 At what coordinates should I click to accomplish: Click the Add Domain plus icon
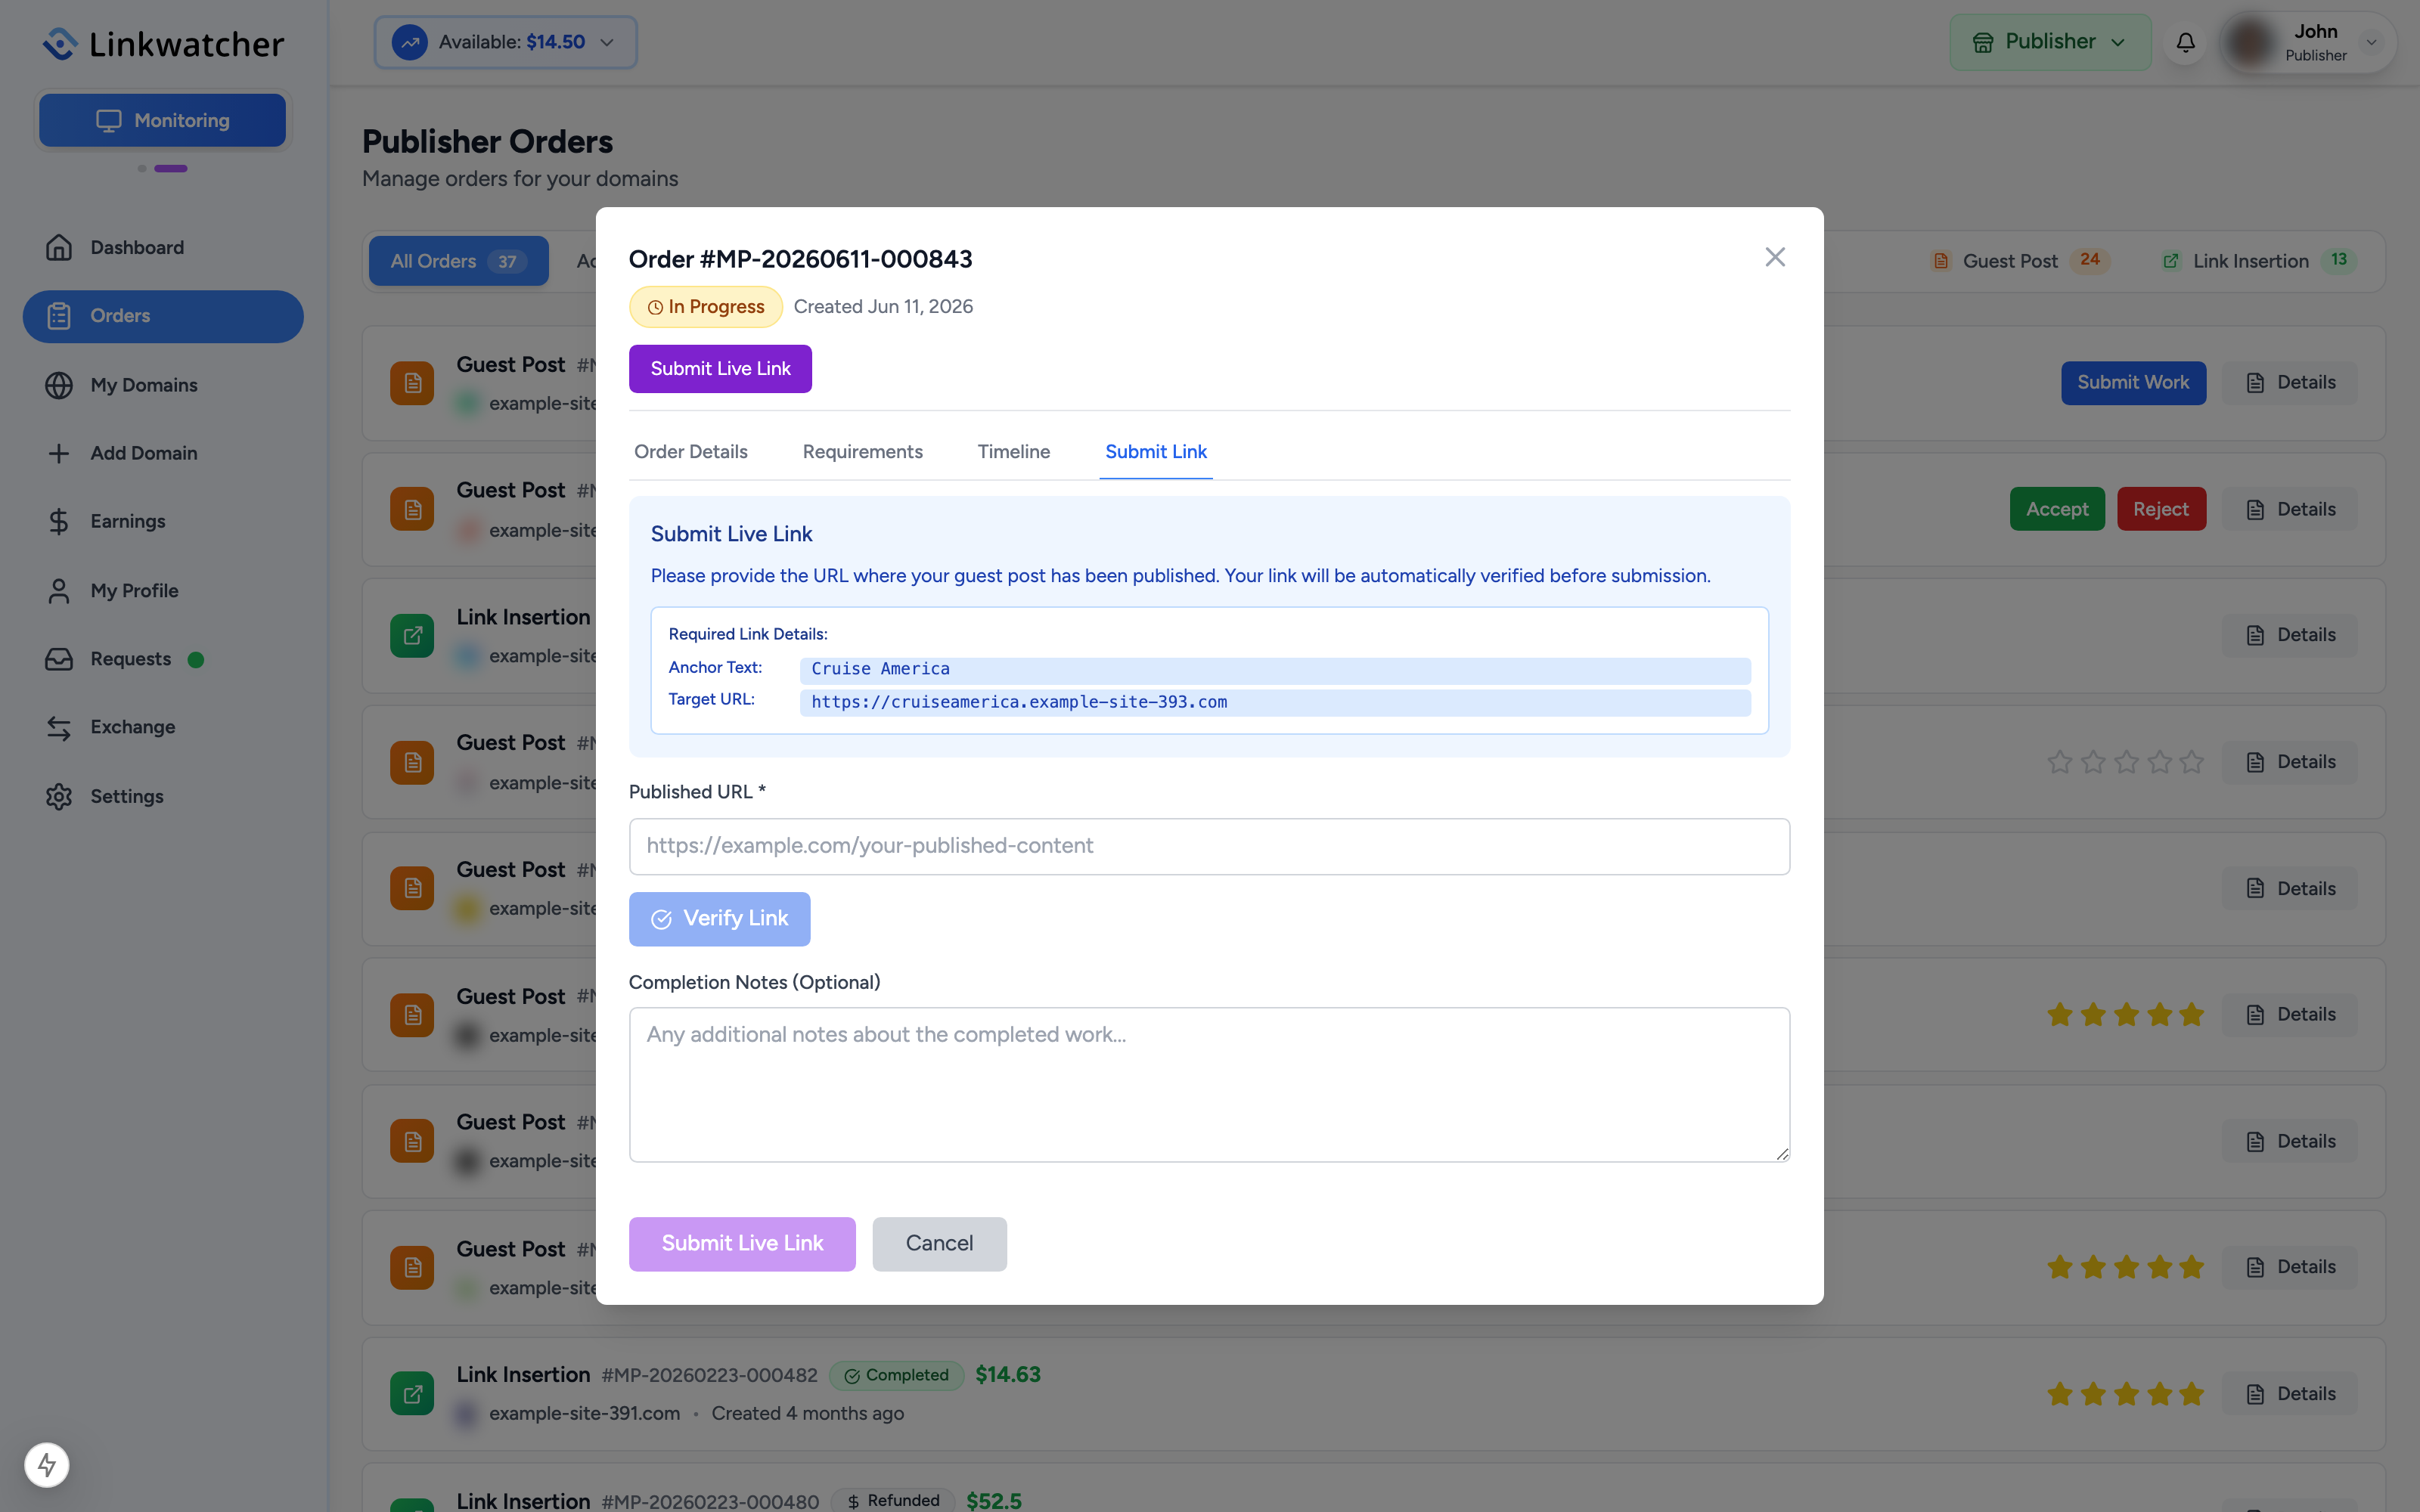tap(59, 453)
